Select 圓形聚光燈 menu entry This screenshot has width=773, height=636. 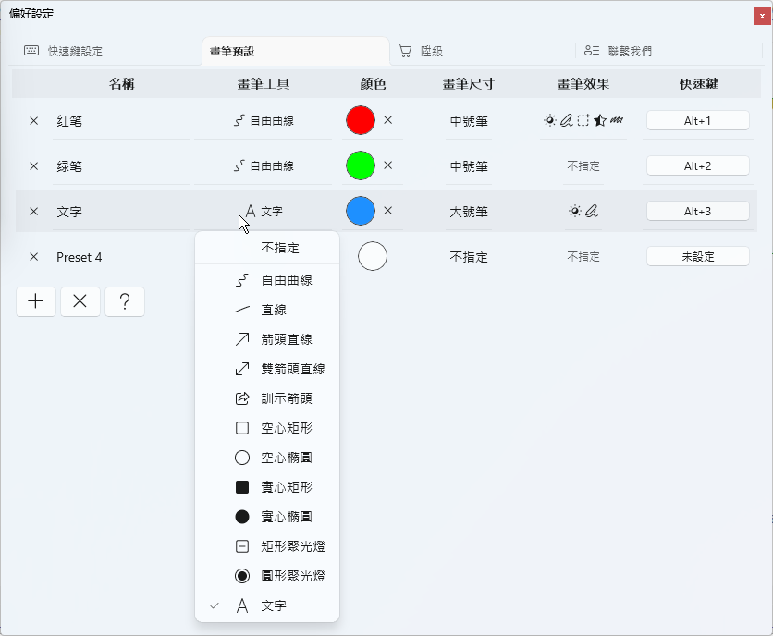coord(267,576)
